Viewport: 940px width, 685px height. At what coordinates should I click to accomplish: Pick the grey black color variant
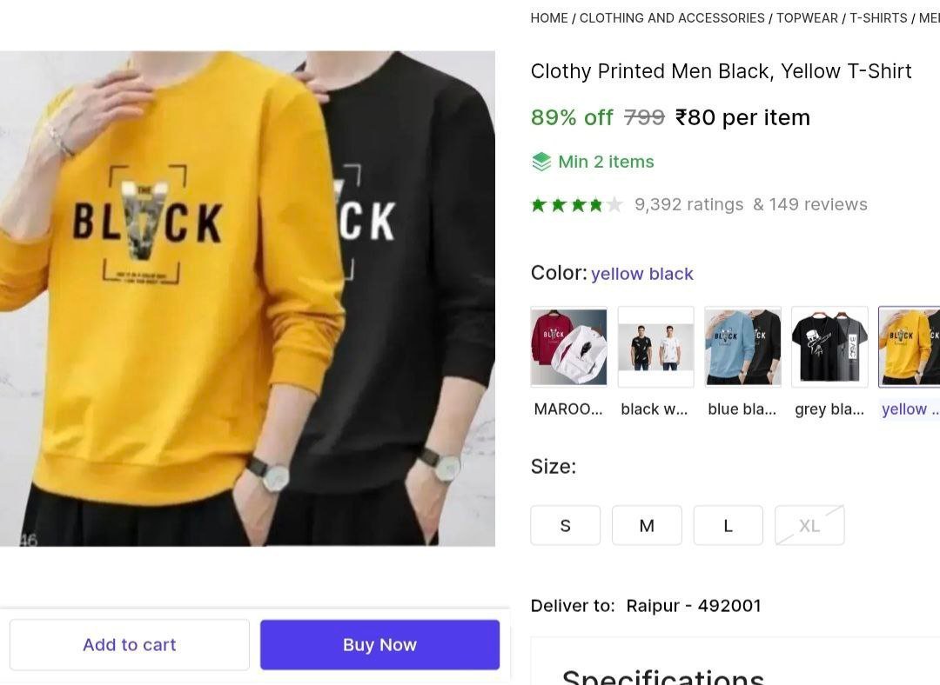pyautogui.click(x=829, y=346)
